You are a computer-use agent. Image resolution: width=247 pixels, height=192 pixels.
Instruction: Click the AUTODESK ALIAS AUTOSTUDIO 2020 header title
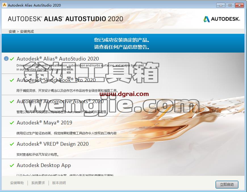point(66,19)
